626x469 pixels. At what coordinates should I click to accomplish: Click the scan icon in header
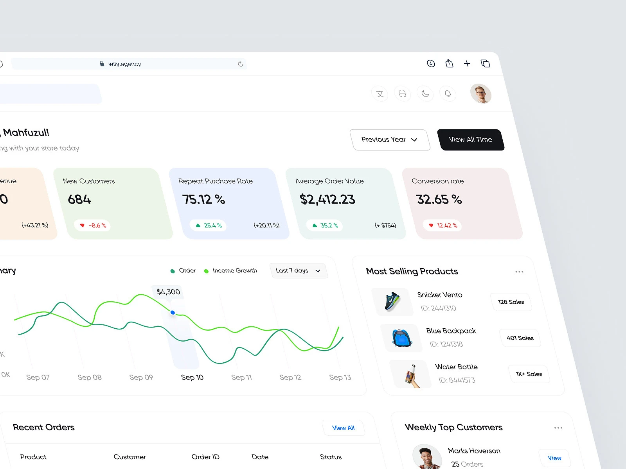tap(402, 94)
